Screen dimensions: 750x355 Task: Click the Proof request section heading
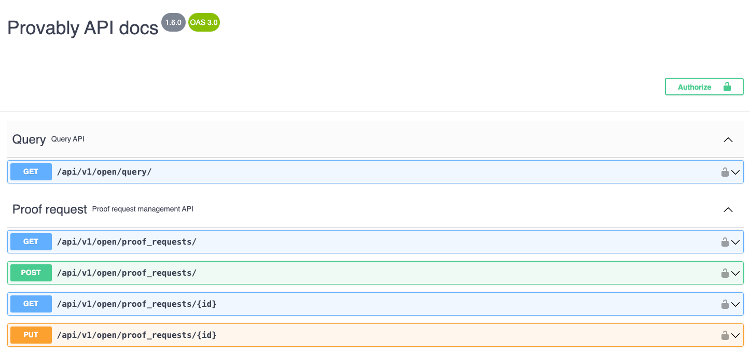tap(50, 209)
